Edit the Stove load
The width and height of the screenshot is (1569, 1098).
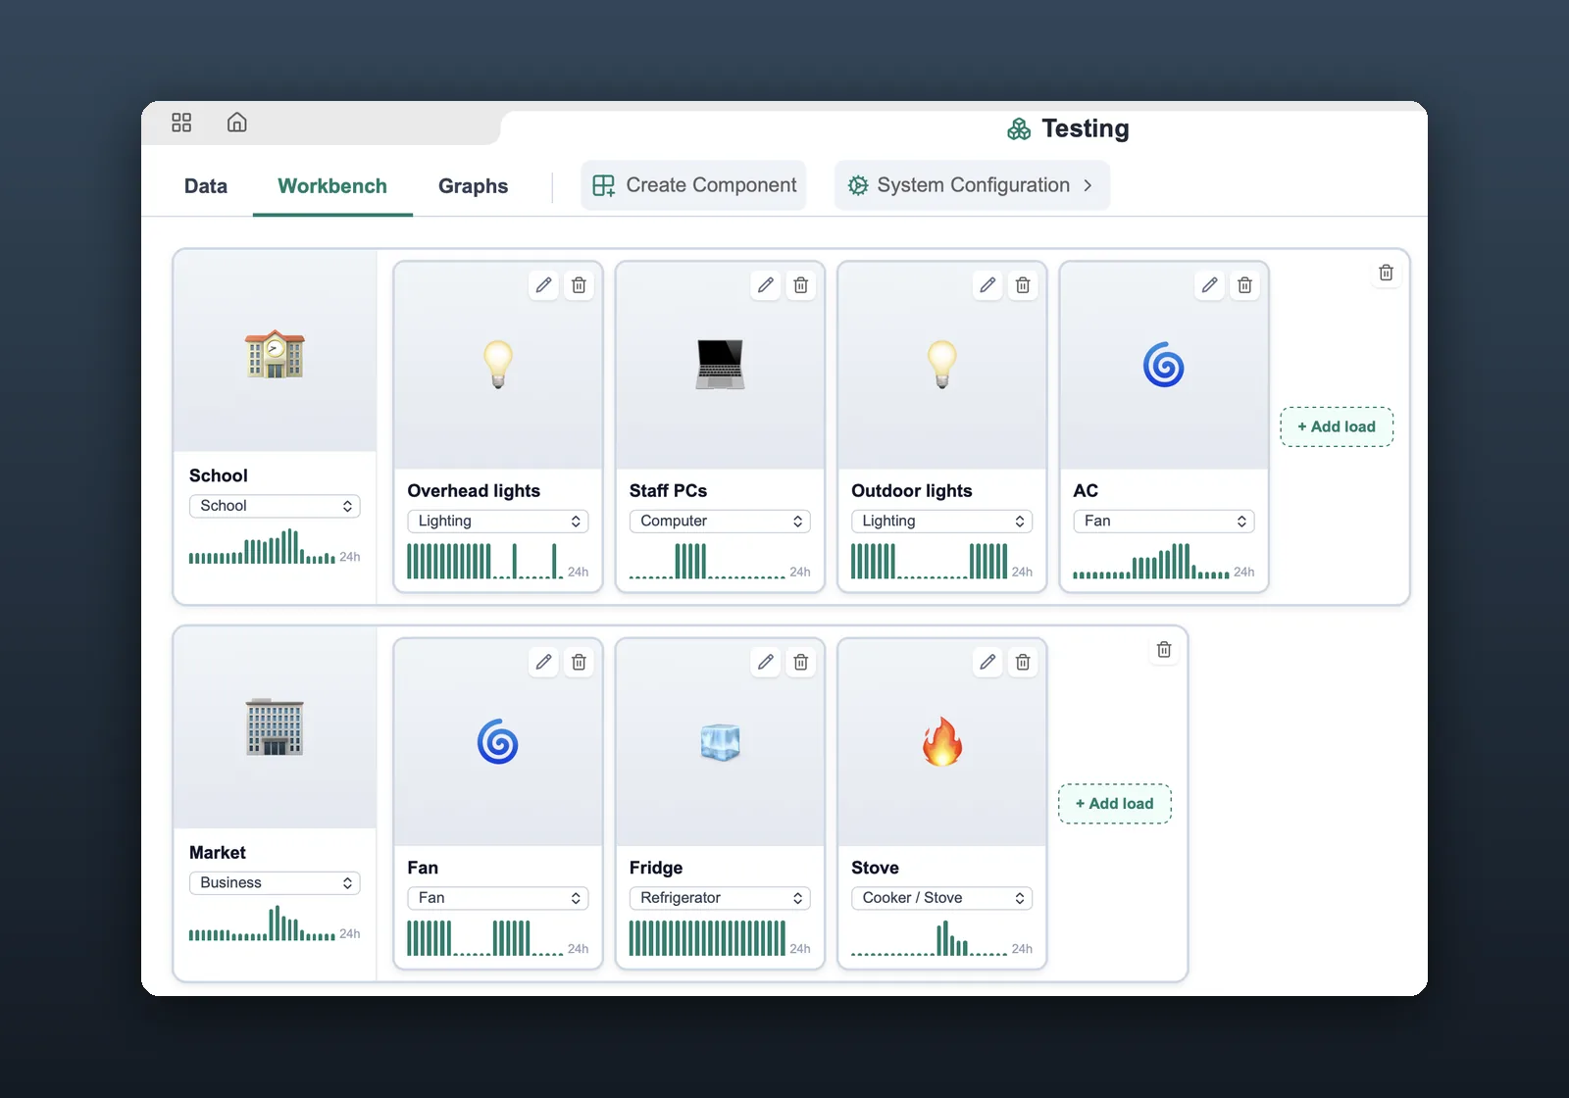point(987,663)
